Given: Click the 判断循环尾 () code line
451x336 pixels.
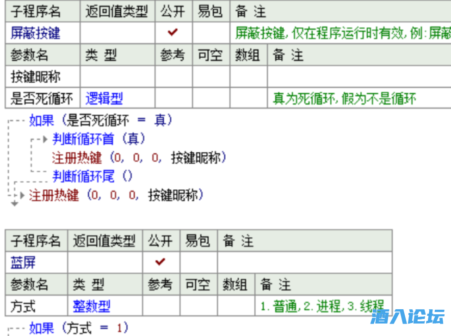Looking at the screenshot, I should 93,176.
